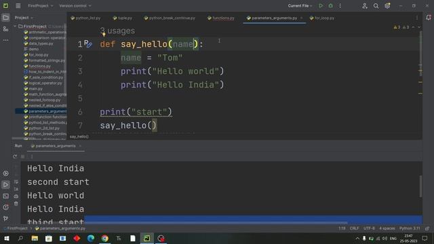Open more run actions menu in title bar
Viewport: 434px width, 244px height.
coord(340,5)
